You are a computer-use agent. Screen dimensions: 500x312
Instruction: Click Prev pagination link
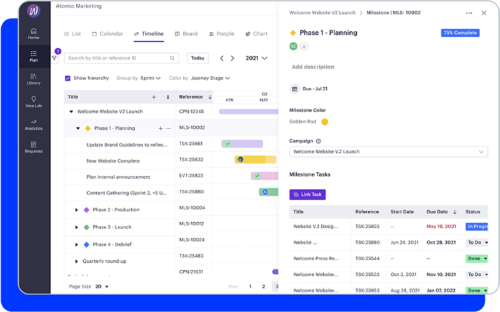[x=233, y=286]
